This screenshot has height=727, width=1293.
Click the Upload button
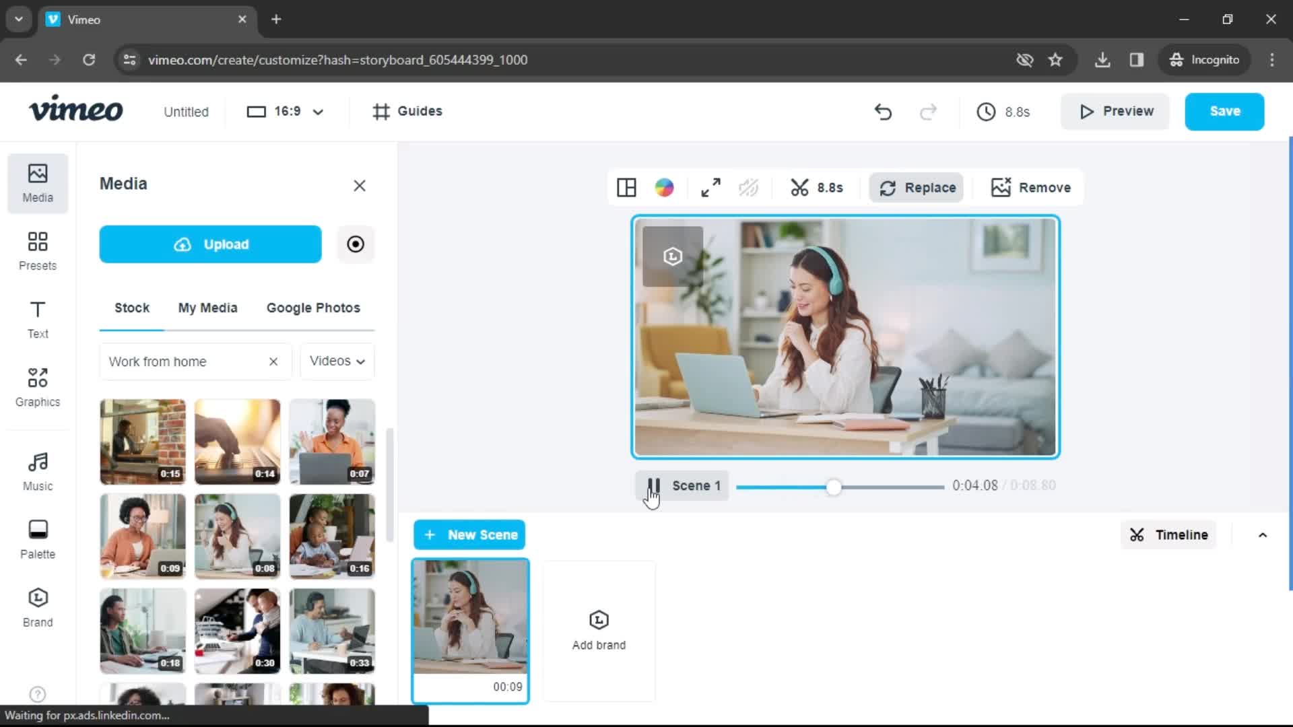[211, 243]
